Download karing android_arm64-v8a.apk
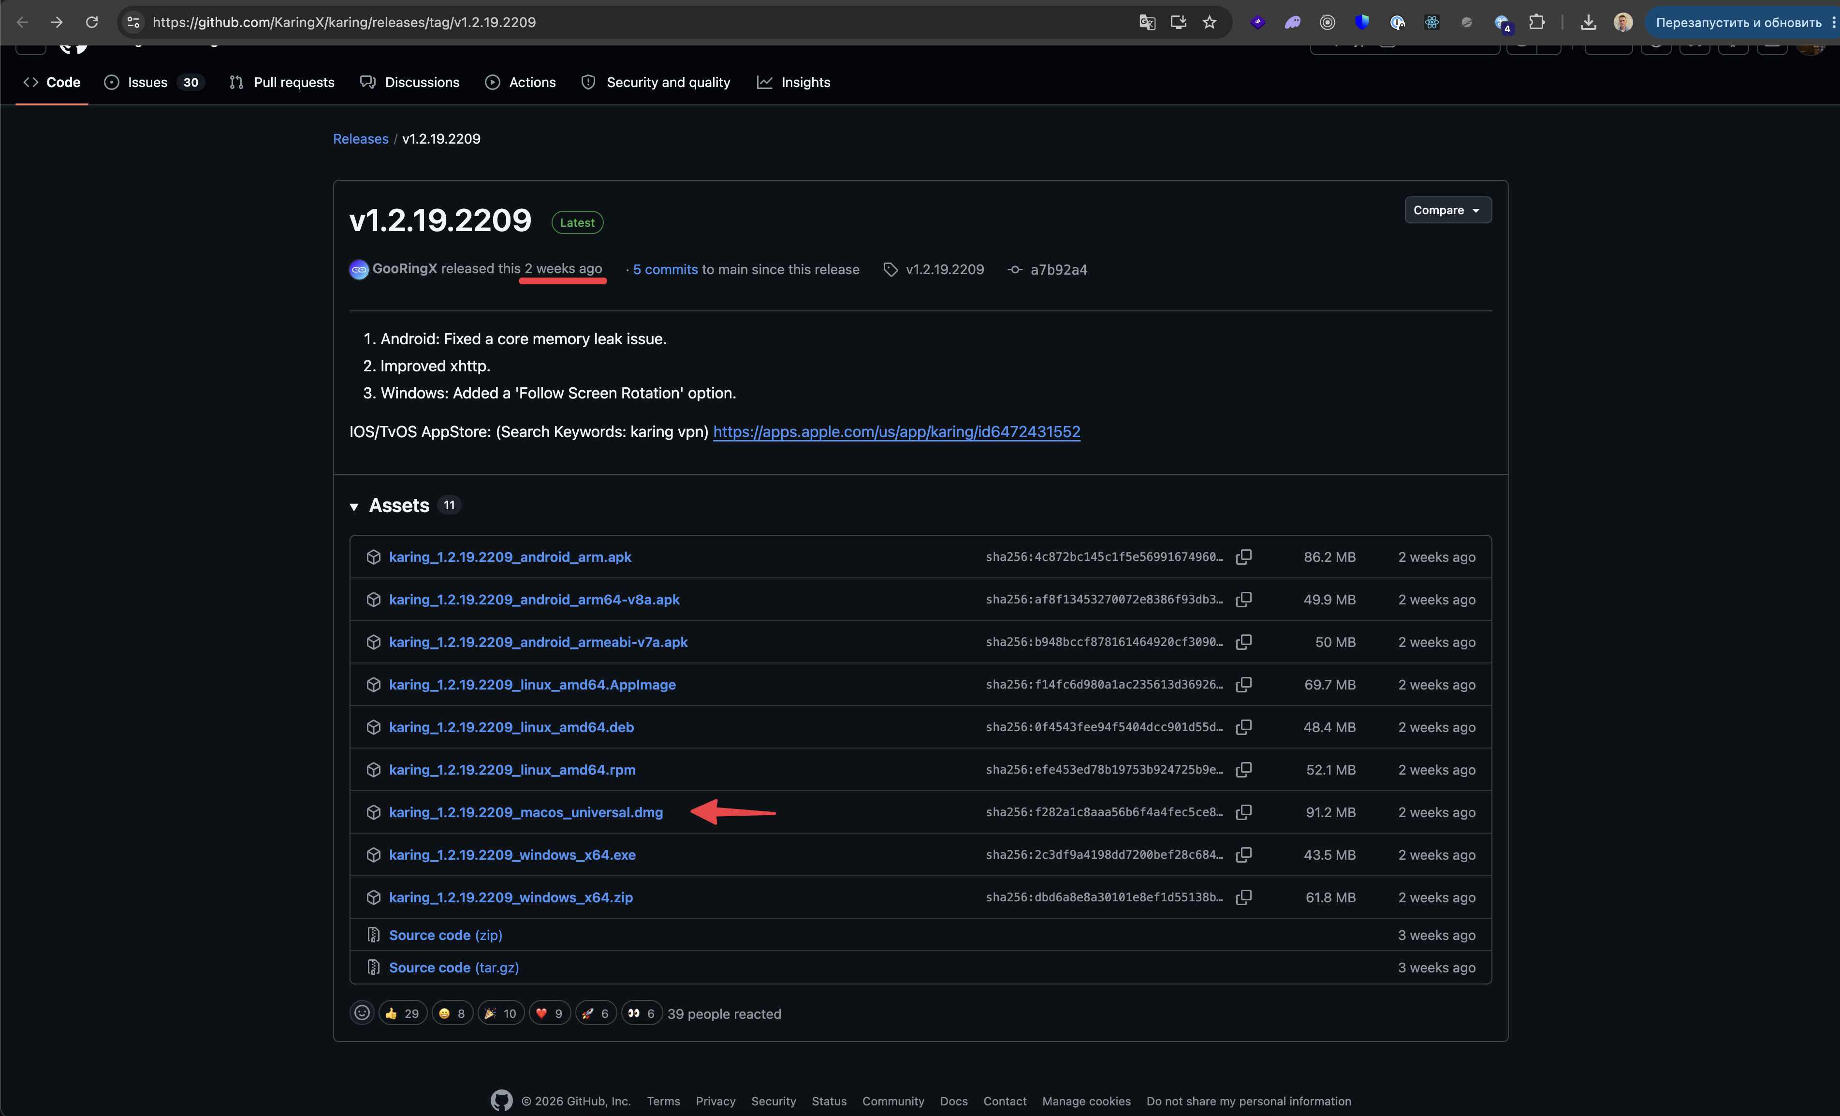1840x1116 pixels. 534,599
